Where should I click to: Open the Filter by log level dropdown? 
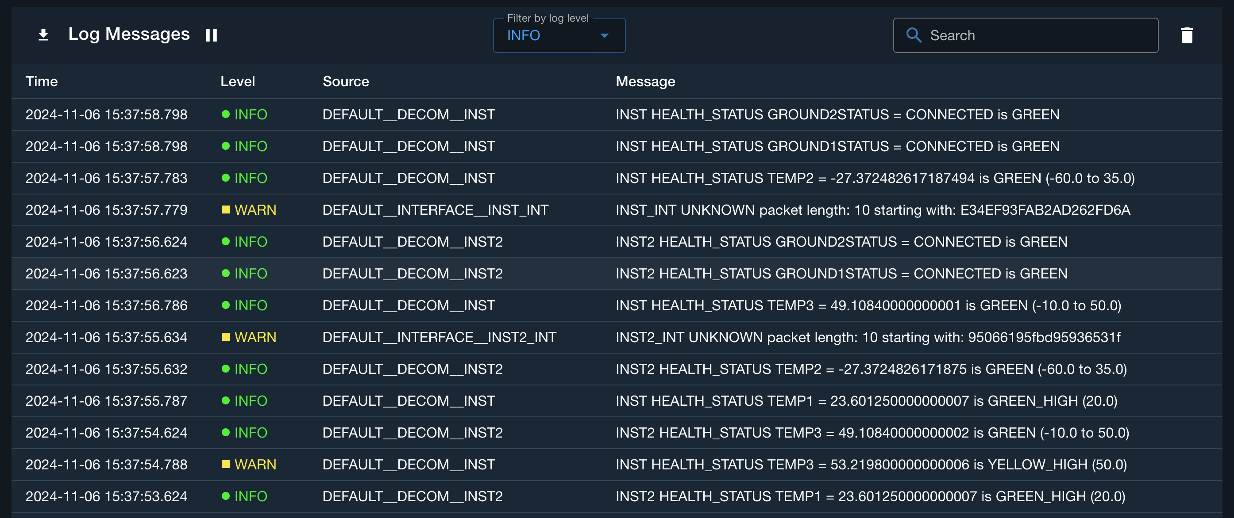(559, 35)
